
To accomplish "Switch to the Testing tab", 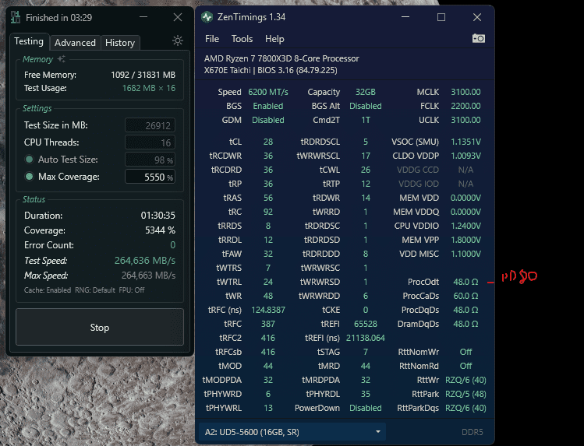I will [29, 41].
